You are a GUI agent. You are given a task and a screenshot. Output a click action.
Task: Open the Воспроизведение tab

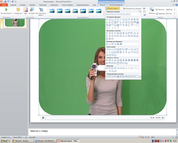pos(116,5)
